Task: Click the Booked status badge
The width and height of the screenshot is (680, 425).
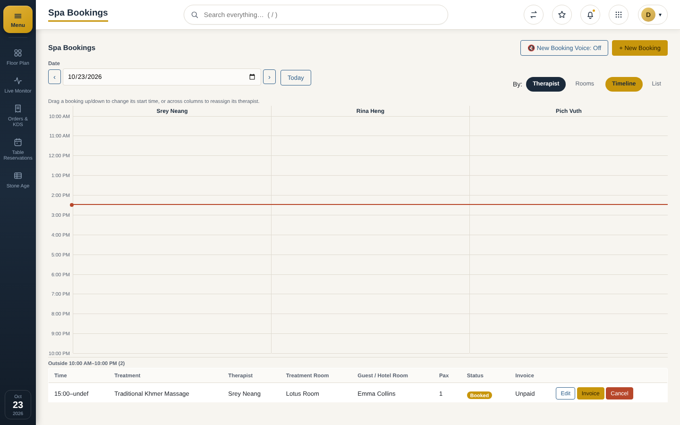Action: [x=479, y=395]
